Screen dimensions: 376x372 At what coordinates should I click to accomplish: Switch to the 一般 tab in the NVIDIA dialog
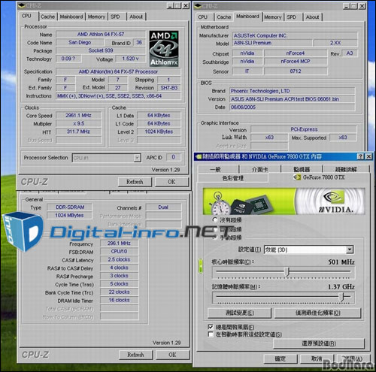tap(218, 169)
